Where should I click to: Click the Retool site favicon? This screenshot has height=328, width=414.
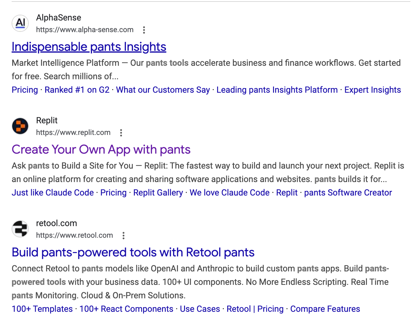[20, 229]
